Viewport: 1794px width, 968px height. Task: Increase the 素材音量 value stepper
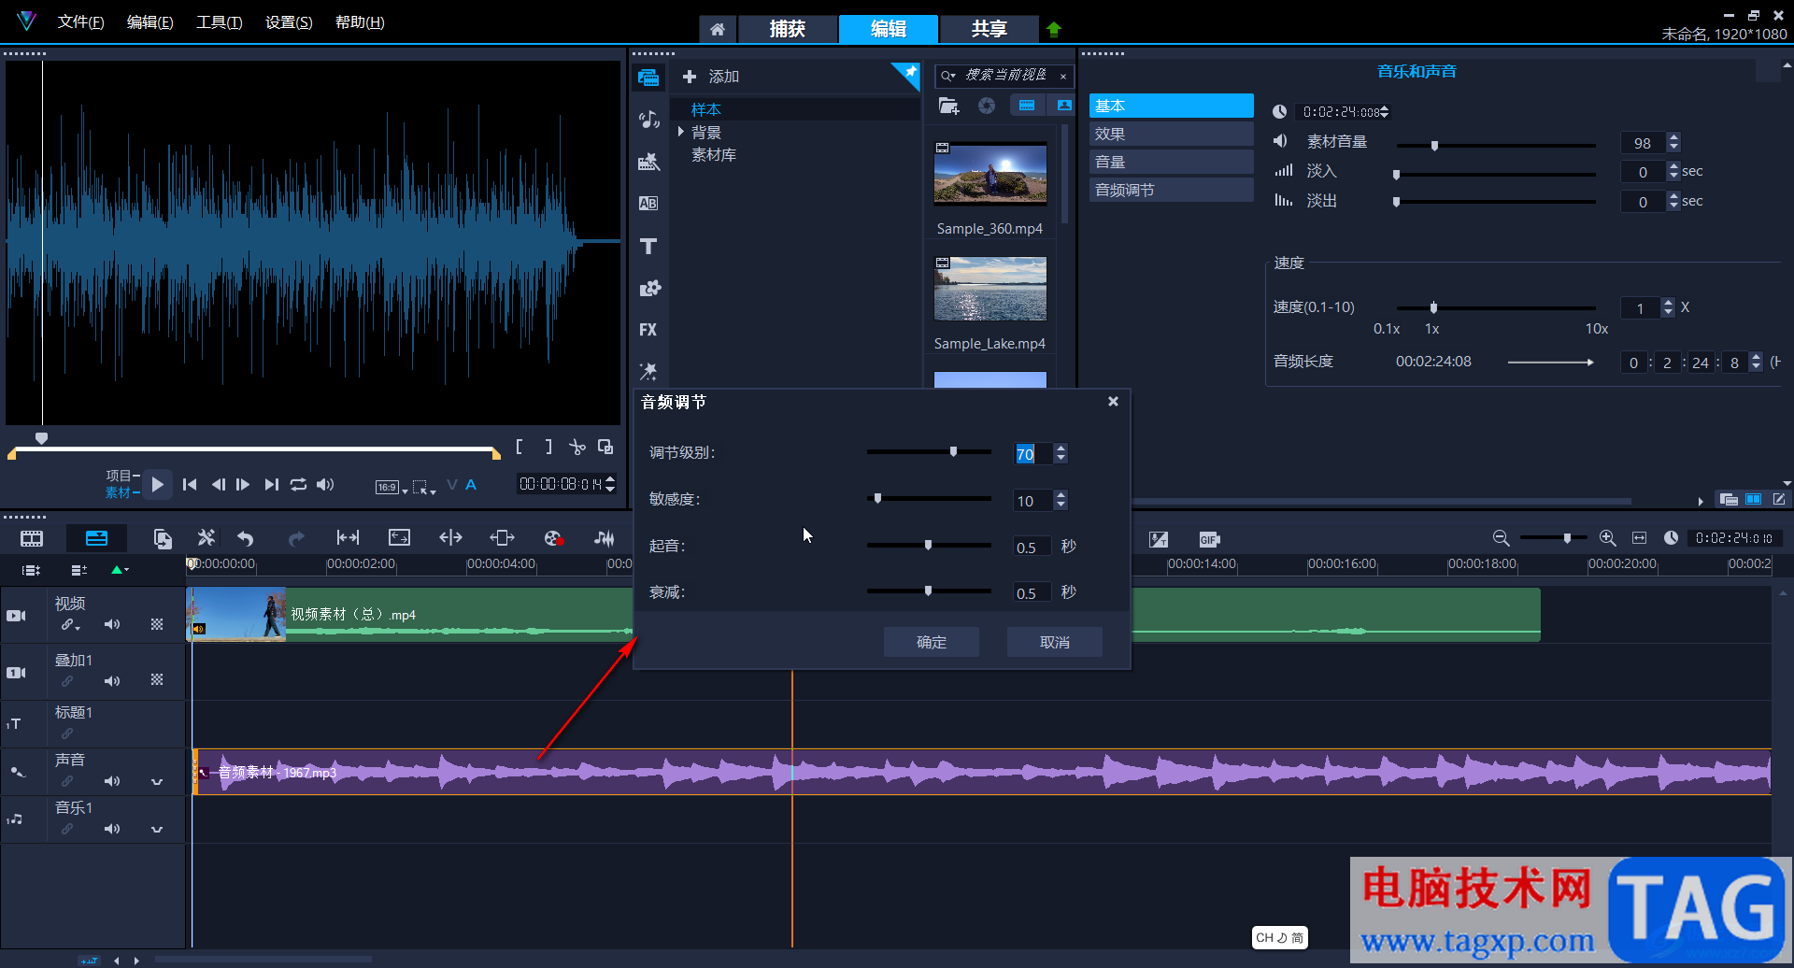click(x=1673, y=138)
